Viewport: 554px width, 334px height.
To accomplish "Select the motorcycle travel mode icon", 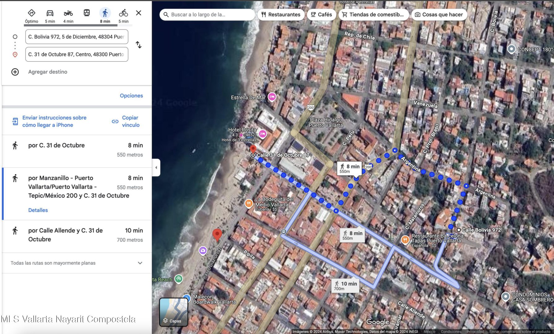I will tap(68, 13).
